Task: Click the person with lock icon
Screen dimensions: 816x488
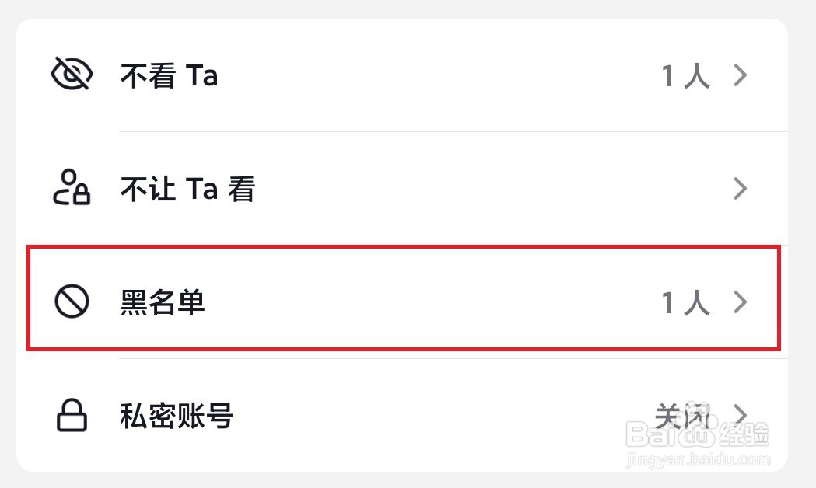Action: tap(72, 188)
